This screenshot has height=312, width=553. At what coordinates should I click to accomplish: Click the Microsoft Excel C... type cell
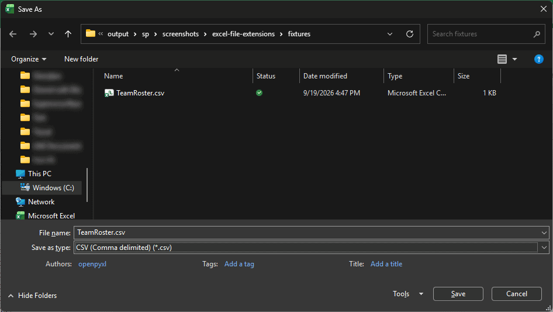point(417,93)
